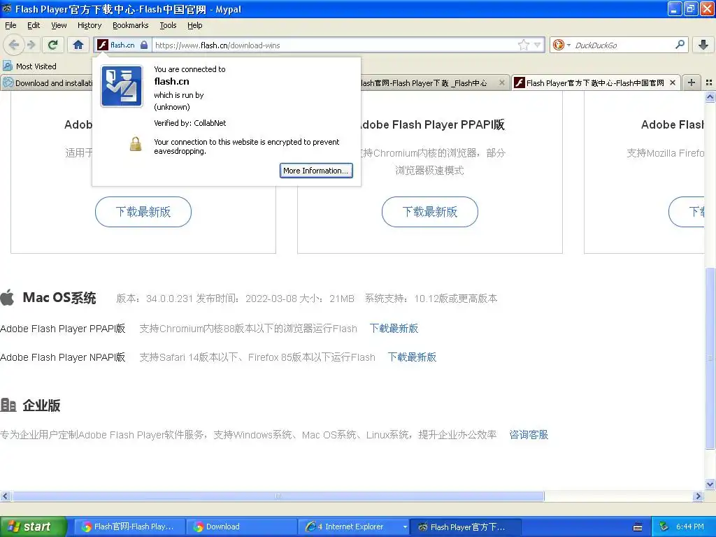This screenshot has width=716, height=537.
Task: Click the Mac OS系统 heading
Action: (x=59, y=298)
